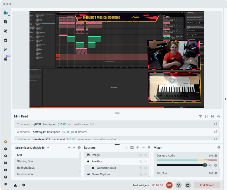Toggle lock on Webcam Group source
Screen dimensions: 227x190
point(141,168)
